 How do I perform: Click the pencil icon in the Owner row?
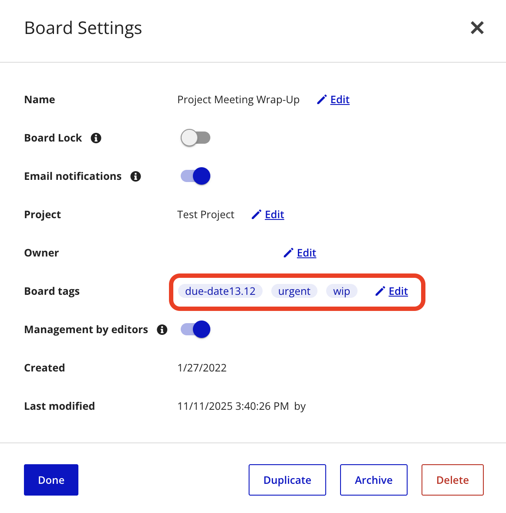point(288,253)
